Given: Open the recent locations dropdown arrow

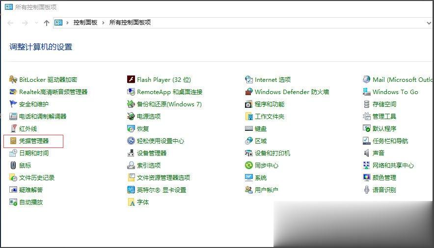Looking at the screenshot, I should coord(36,23).
